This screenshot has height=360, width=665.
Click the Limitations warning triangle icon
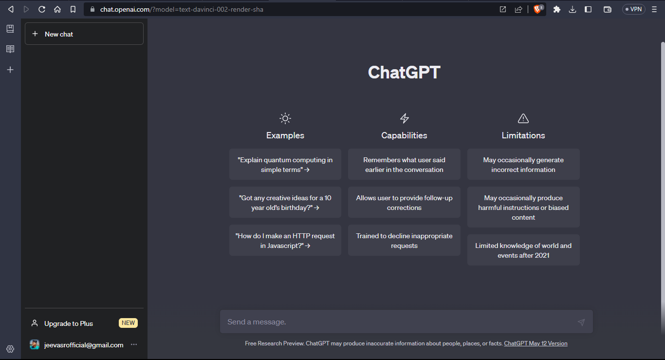(x=523, y=118)
